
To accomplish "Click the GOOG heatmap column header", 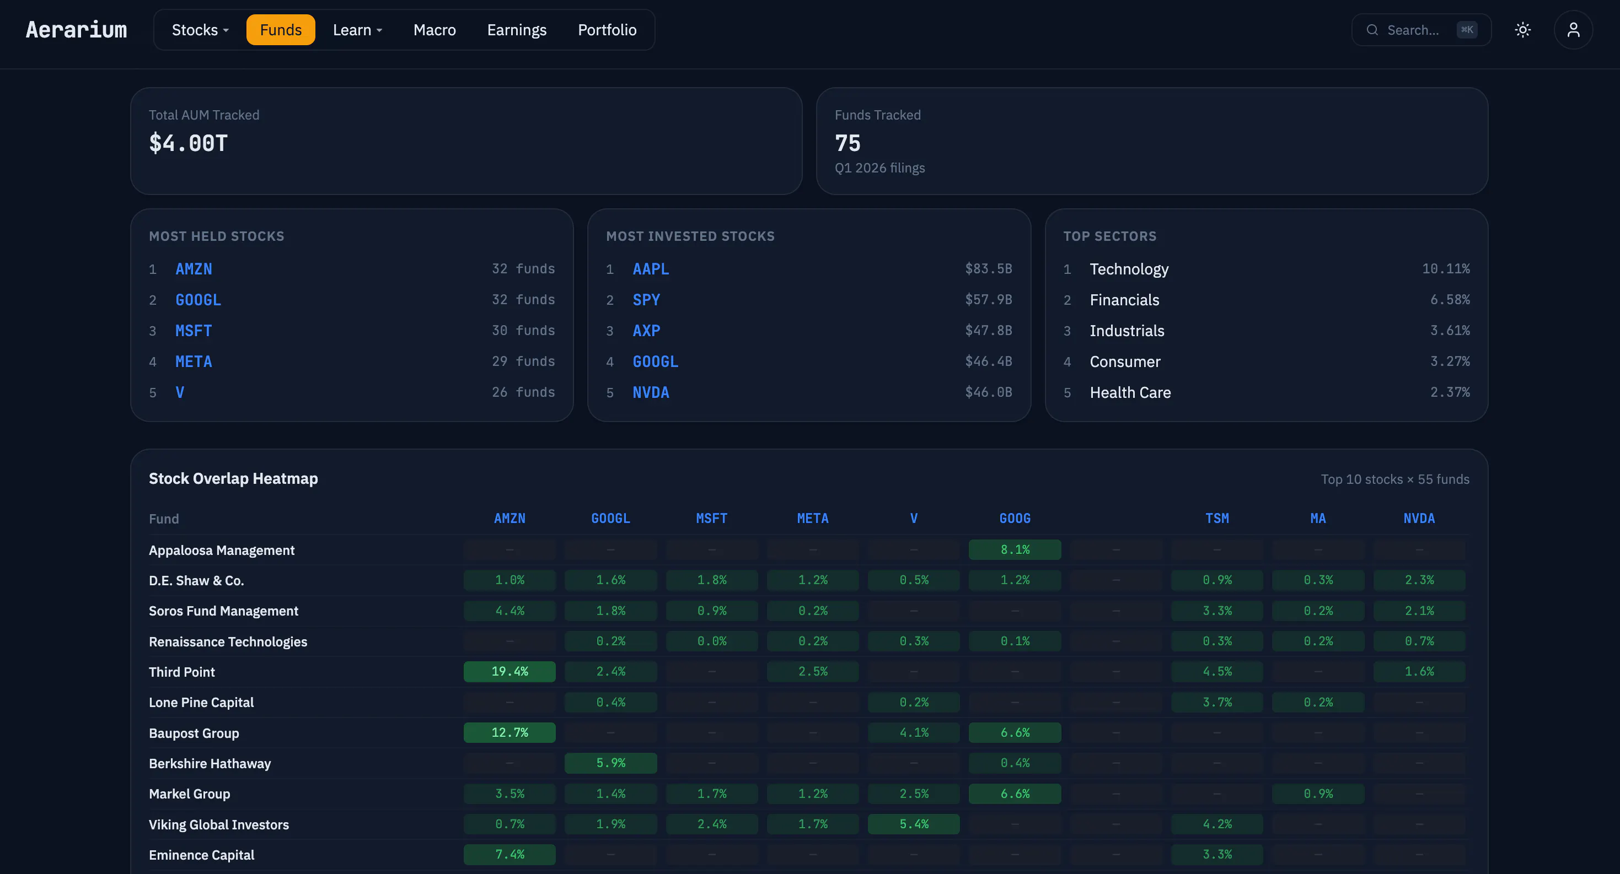I will (x=1015, y=519).
